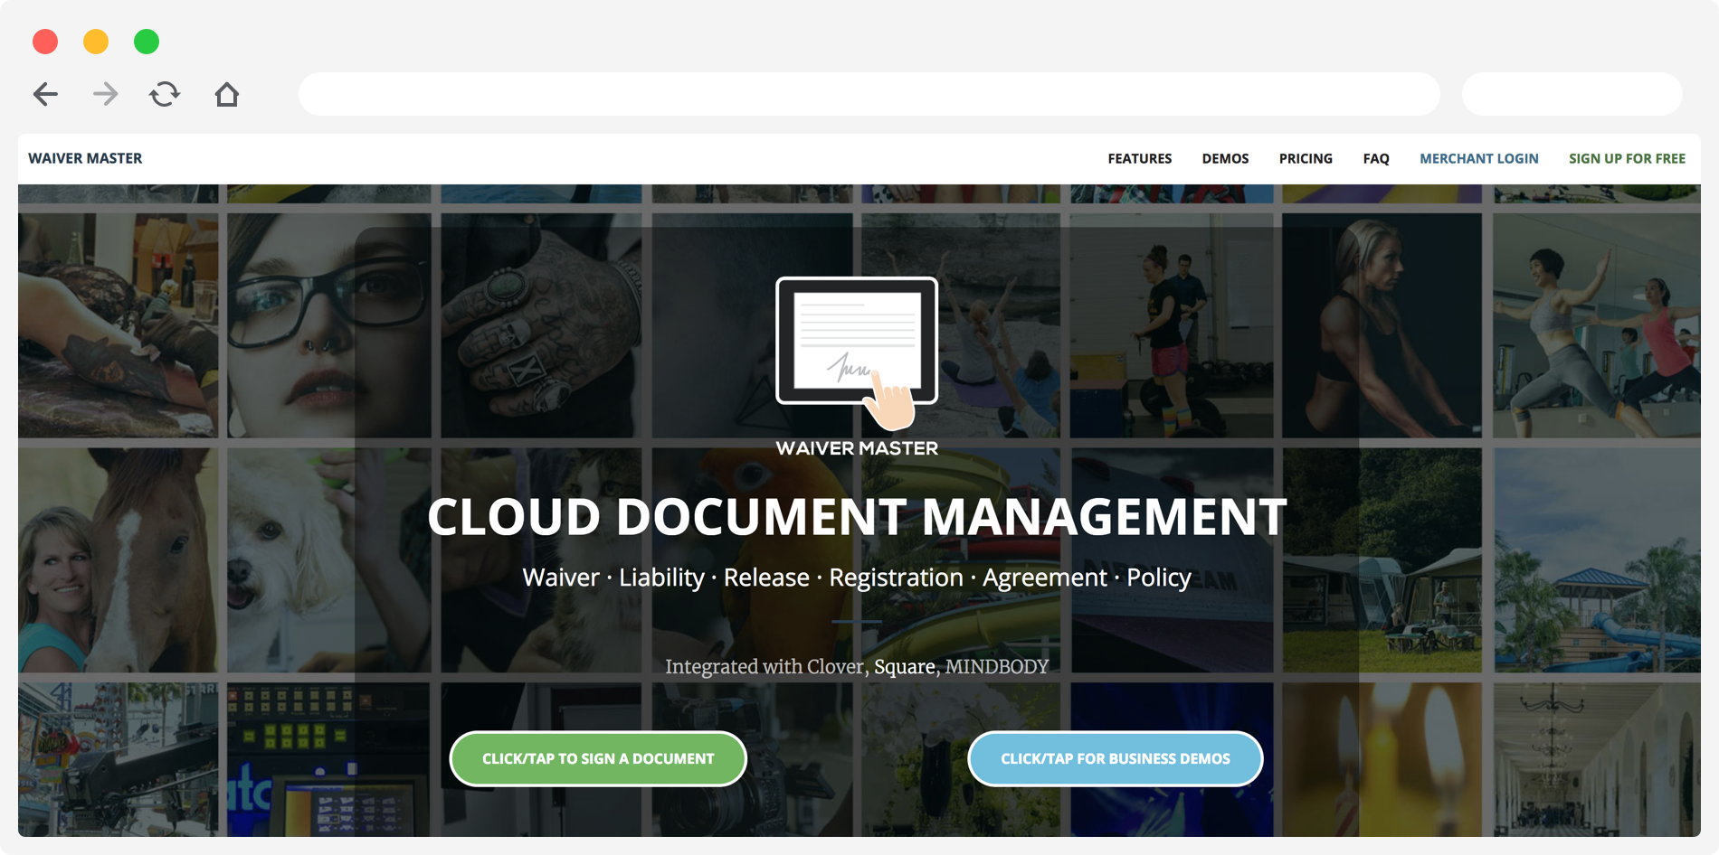Select the woman athlete in black top photo

coord(1382,325)
